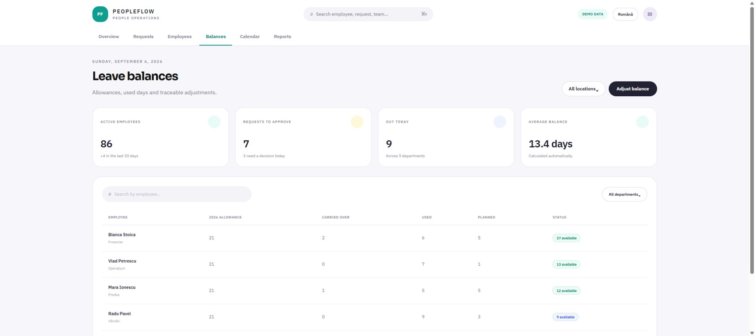The width and height of the screenshot is (755, 336).
Task: Click the 17 available status badge
Action: point(566,238)
